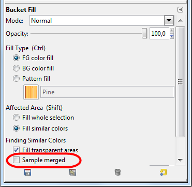Decrease opacity with spinner down arrow
The image size is (192, 187).
coord(172,36)
